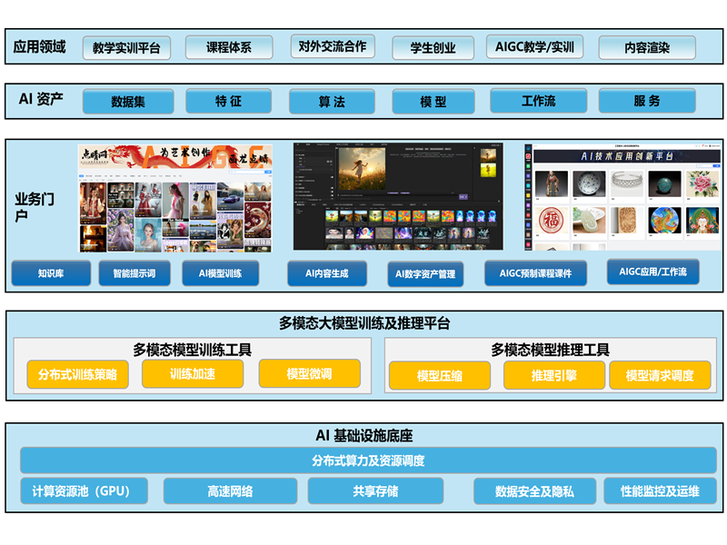Open the 智能提示词 module
The width and height of the screenshot is (727, 545).
coord(136,272)
